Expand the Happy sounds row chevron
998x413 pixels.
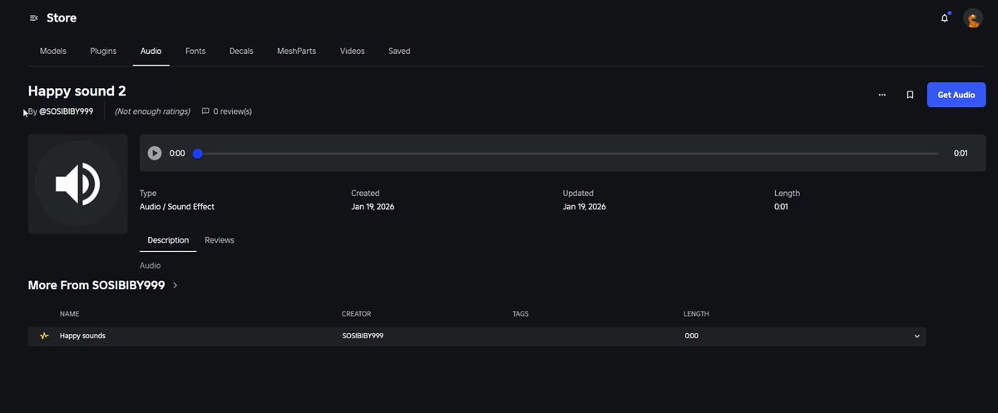click(x=917, y=337)
